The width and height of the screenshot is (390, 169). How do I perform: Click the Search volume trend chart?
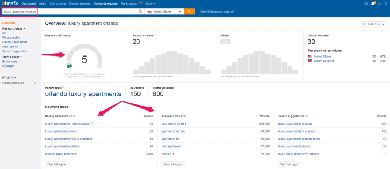click(172, 63)
